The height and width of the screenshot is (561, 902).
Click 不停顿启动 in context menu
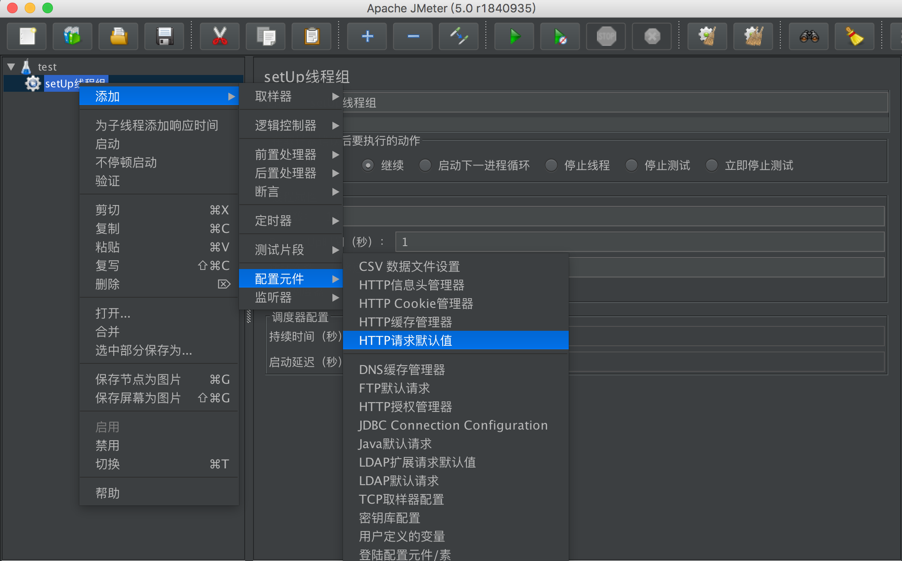tap(159, 162)
